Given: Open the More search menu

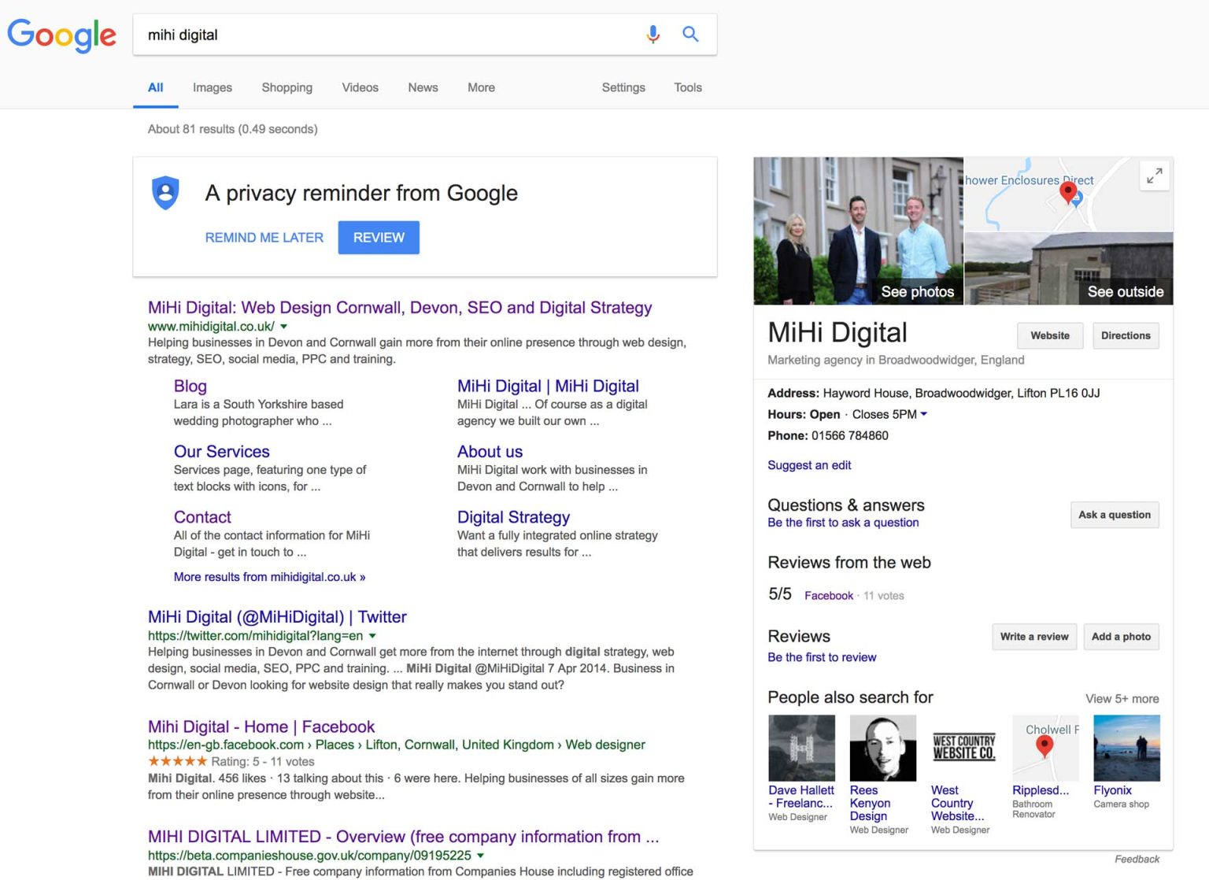Looking at the screenshot, I should pyautogui.click(x=481, y=87).
